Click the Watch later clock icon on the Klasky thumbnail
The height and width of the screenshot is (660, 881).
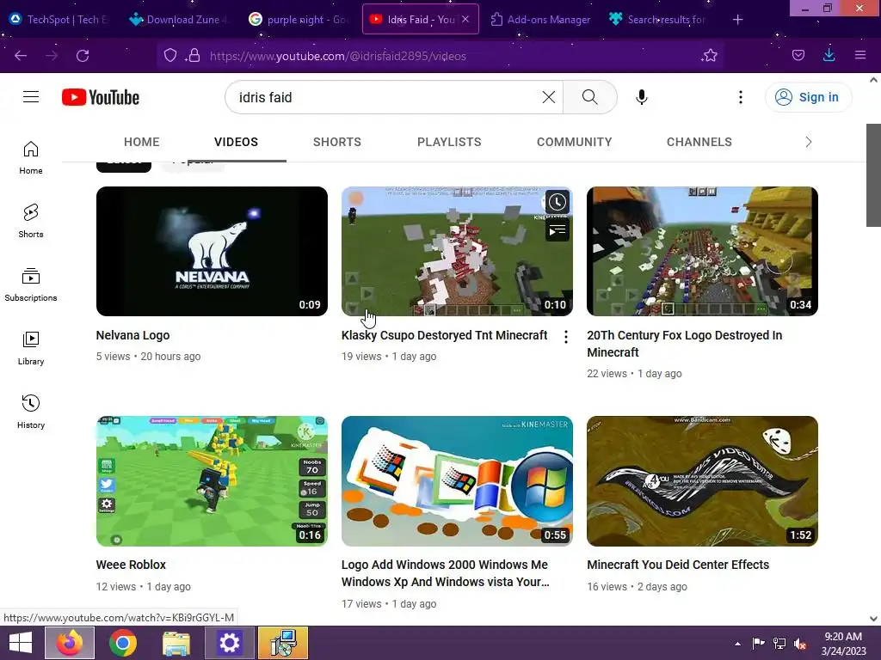557,202
